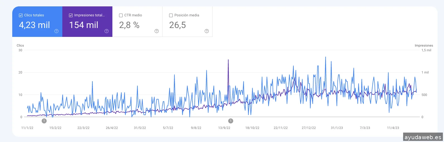Image resolution: width=444 pixels, height=142 pixels.
Task: Open help icon in Posición media card
Action: pyautogui.click(x=207, y=31)
